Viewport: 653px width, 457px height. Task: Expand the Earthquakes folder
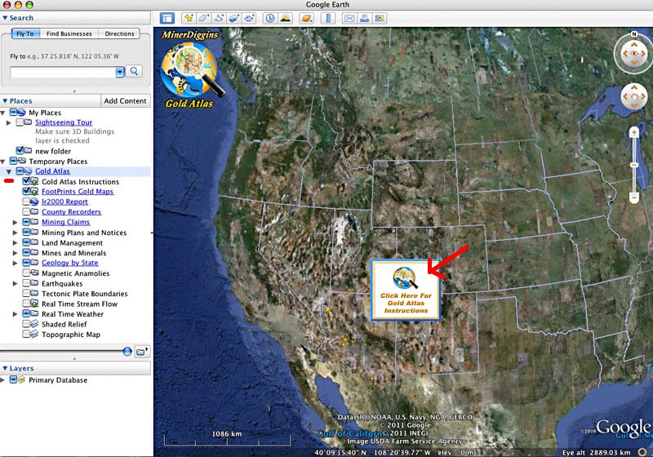15,283
